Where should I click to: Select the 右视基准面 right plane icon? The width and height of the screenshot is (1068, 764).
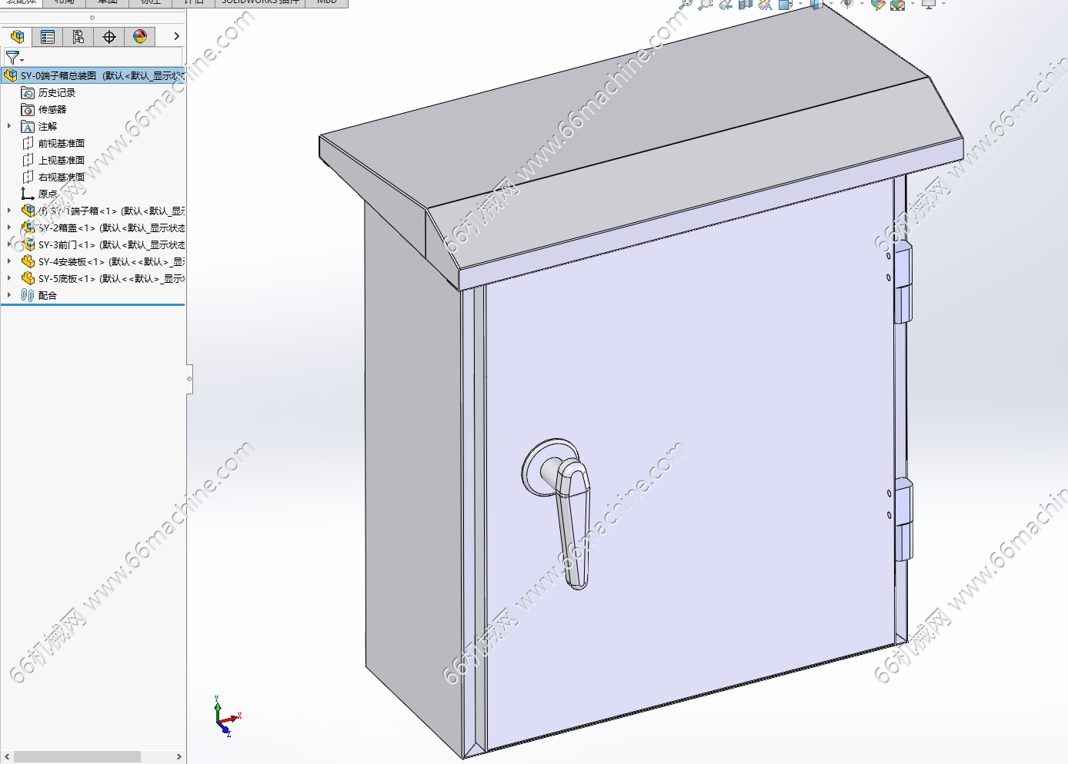click(28, 177)
